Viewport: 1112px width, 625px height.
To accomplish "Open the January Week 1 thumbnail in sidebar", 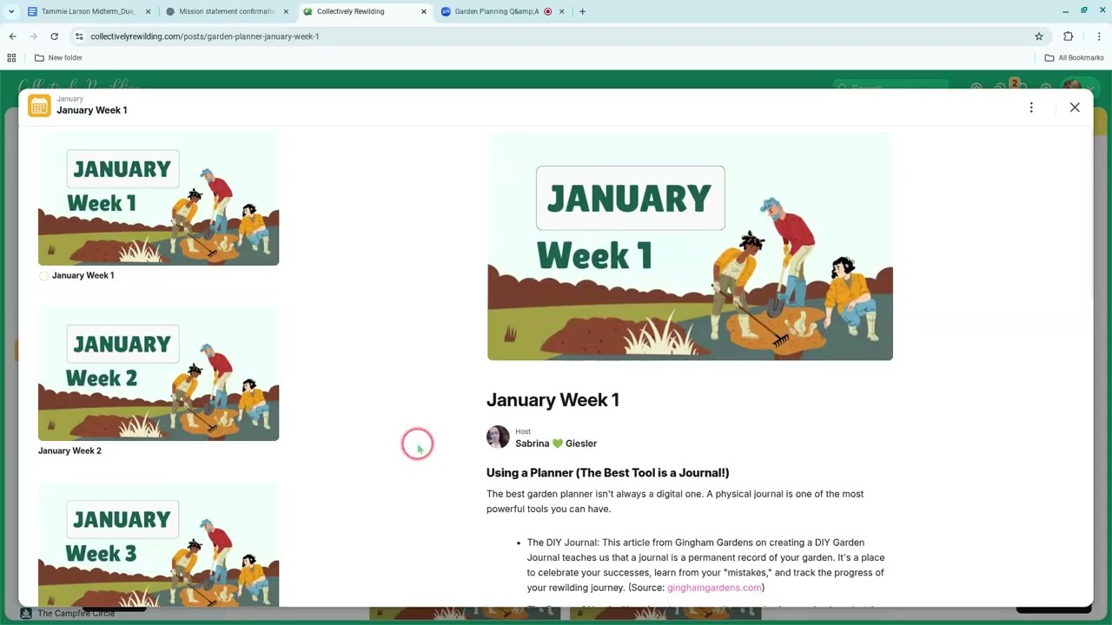I will point(158,200).
